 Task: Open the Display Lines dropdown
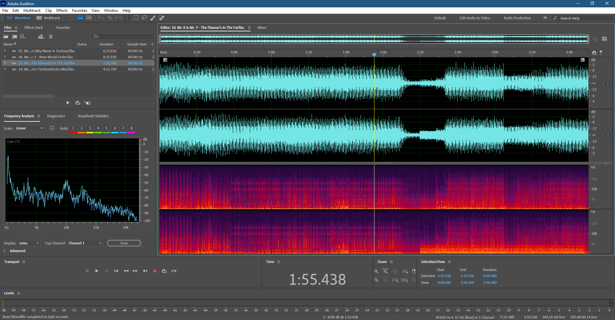point(29,243)
